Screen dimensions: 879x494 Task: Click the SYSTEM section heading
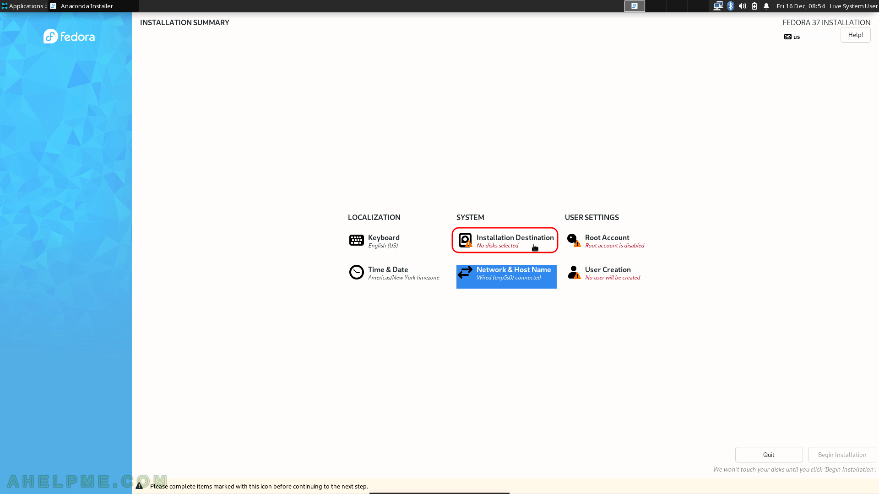470,217
